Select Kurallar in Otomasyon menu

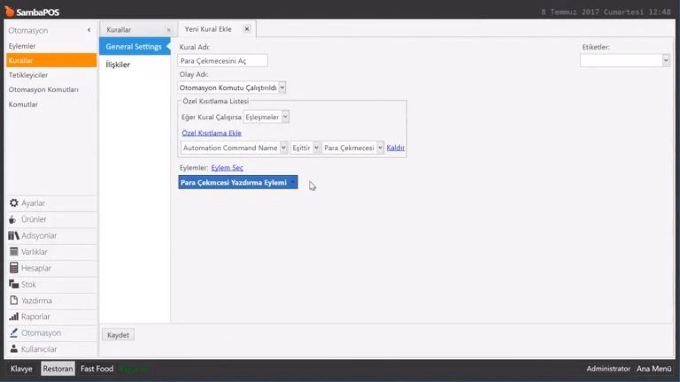51,60
